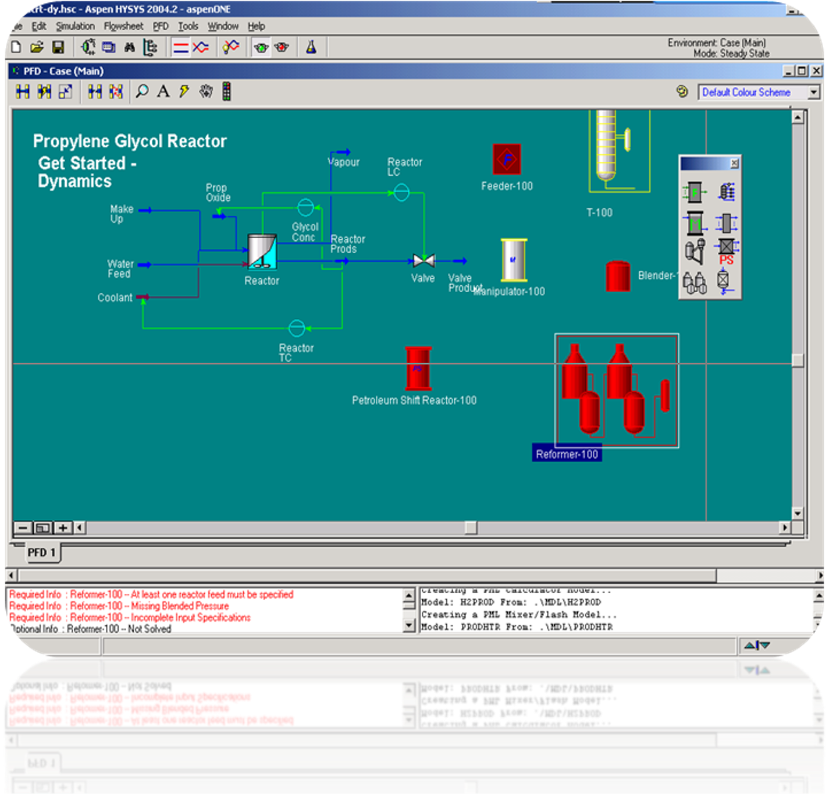The height and width of the screenshot is (794, 829).
Task: Select the Reformer-100 unit on the flowsheet
Action: tap(617, 391)
